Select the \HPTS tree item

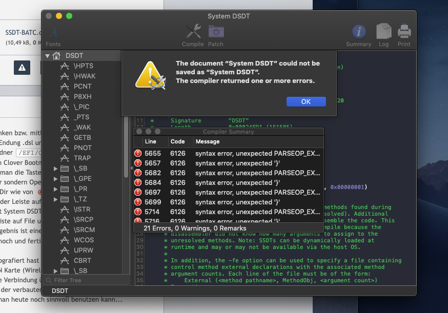83,66
